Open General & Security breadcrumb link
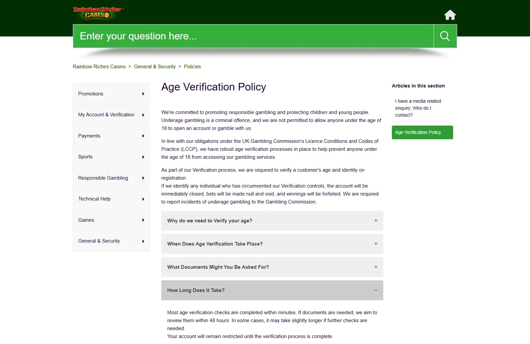 click(155, 67)
